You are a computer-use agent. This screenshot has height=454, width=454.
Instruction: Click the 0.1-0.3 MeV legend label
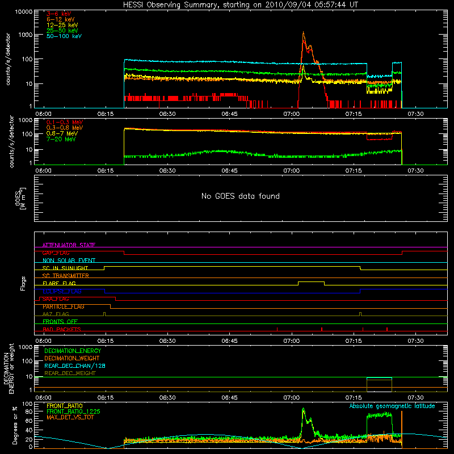tap(65, 122)
